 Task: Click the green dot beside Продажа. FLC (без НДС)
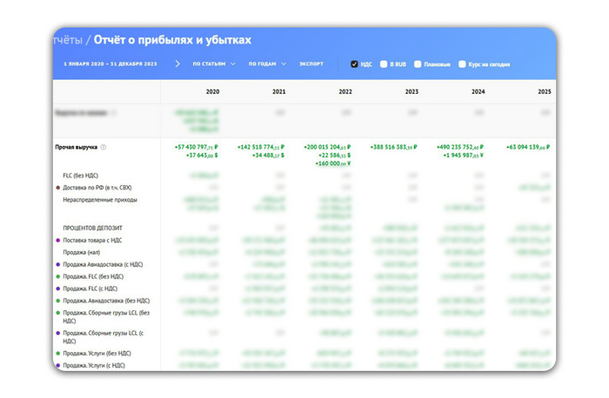pyautogui.click(x=57, y=276)
